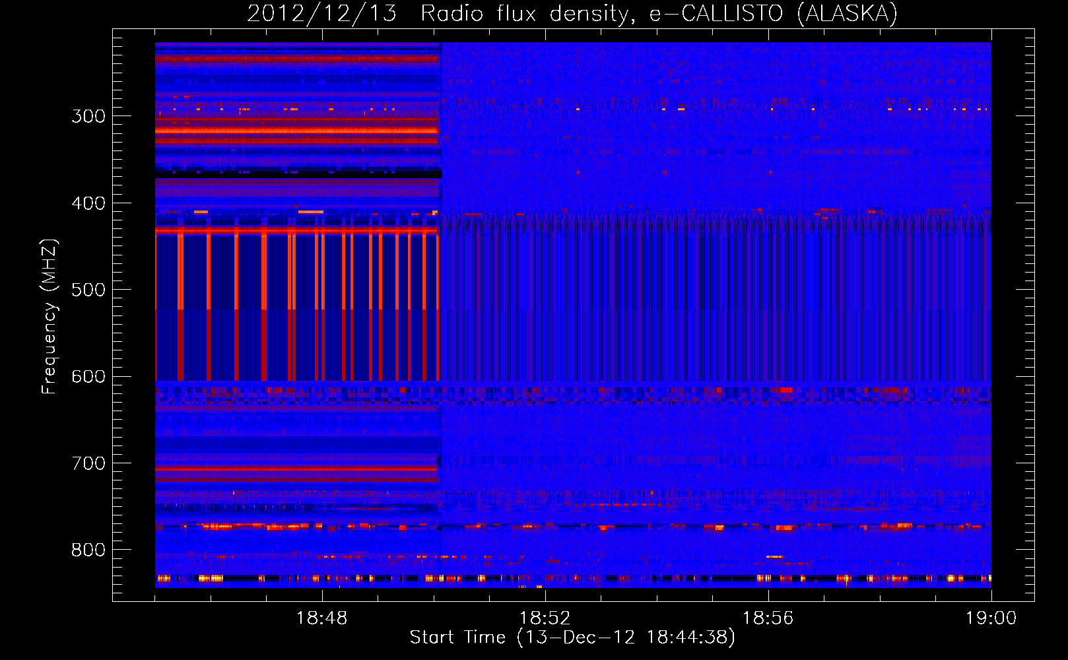1068x660 pixels.
Task: Click the 18:56 time tick label
Action: point(768,618)
